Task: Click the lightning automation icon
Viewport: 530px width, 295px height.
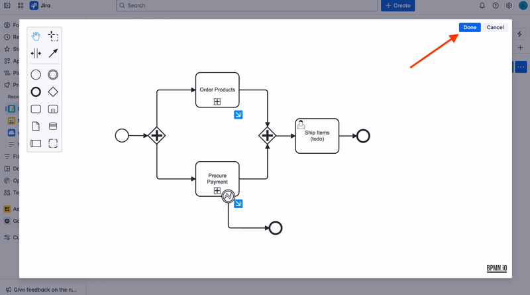Action: click(x=519, y=34)
